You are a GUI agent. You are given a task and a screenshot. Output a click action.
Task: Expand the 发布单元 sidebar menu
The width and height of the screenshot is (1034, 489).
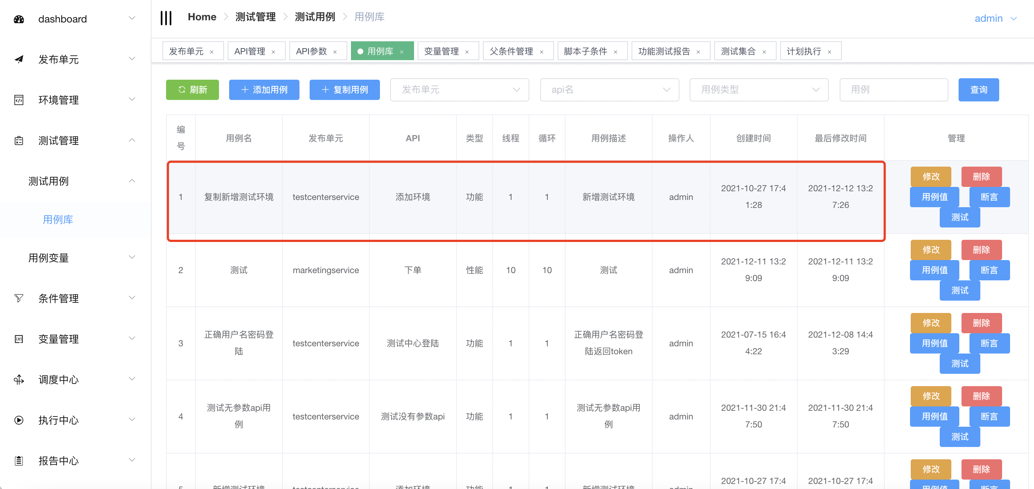pos(132,59)
